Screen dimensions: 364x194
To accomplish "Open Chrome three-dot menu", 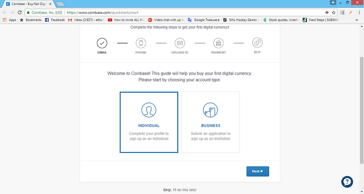I will [359, 13].
